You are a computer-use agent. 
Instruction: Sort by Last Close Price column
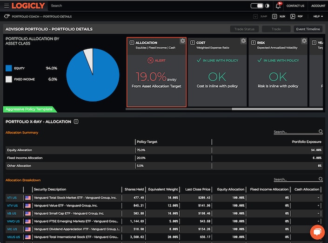click(x=198, y=189)
